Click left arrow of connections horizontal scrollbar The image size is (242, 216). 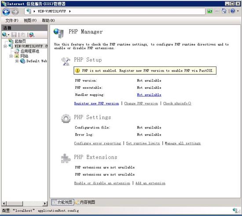[4, 204]
